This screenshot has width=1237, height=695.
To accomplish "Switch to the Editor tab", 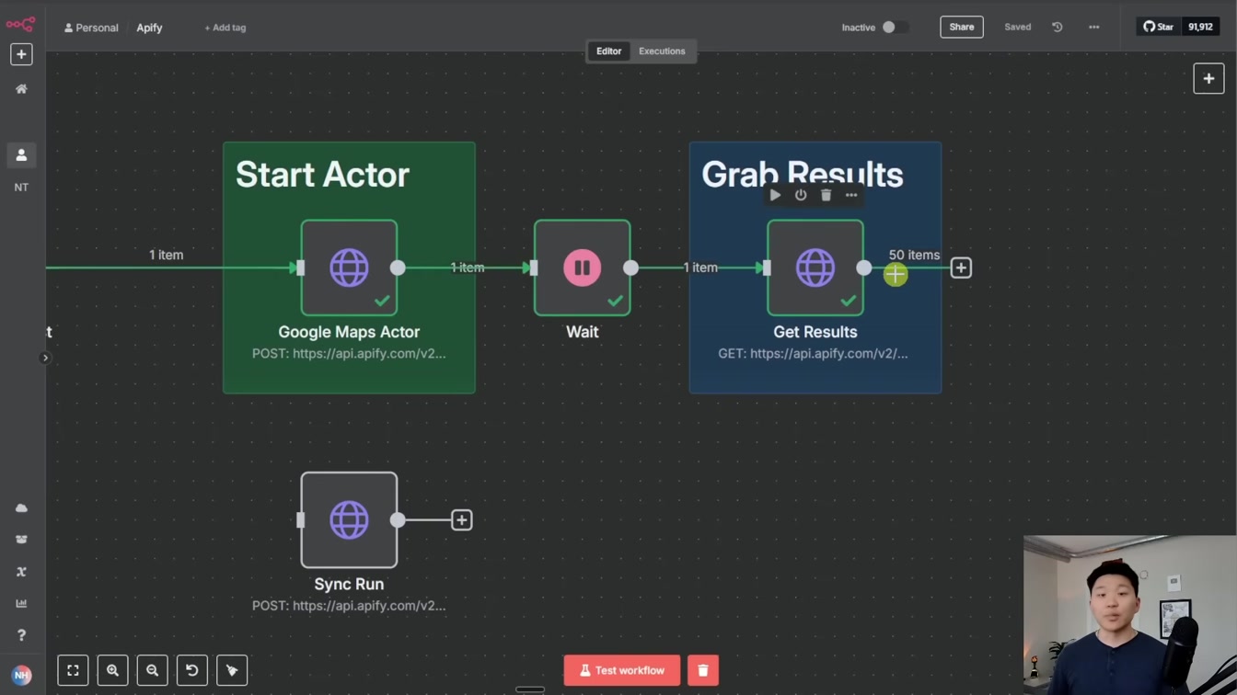I will 608,51.
